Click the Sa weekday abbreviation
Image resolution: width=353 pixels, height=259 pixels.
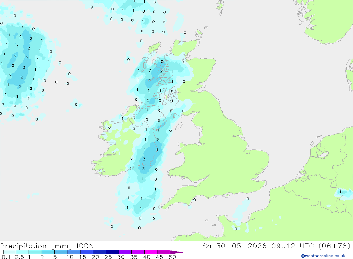207,246
